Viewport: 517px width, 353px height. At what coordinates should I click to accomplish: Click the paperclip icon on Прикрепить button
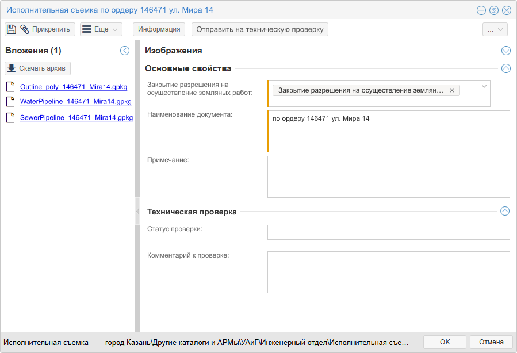click(24, 29)
